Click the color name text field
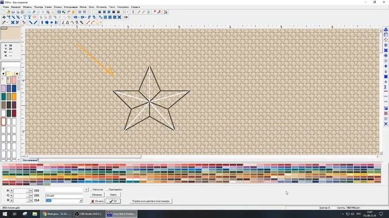 [64, 196]
